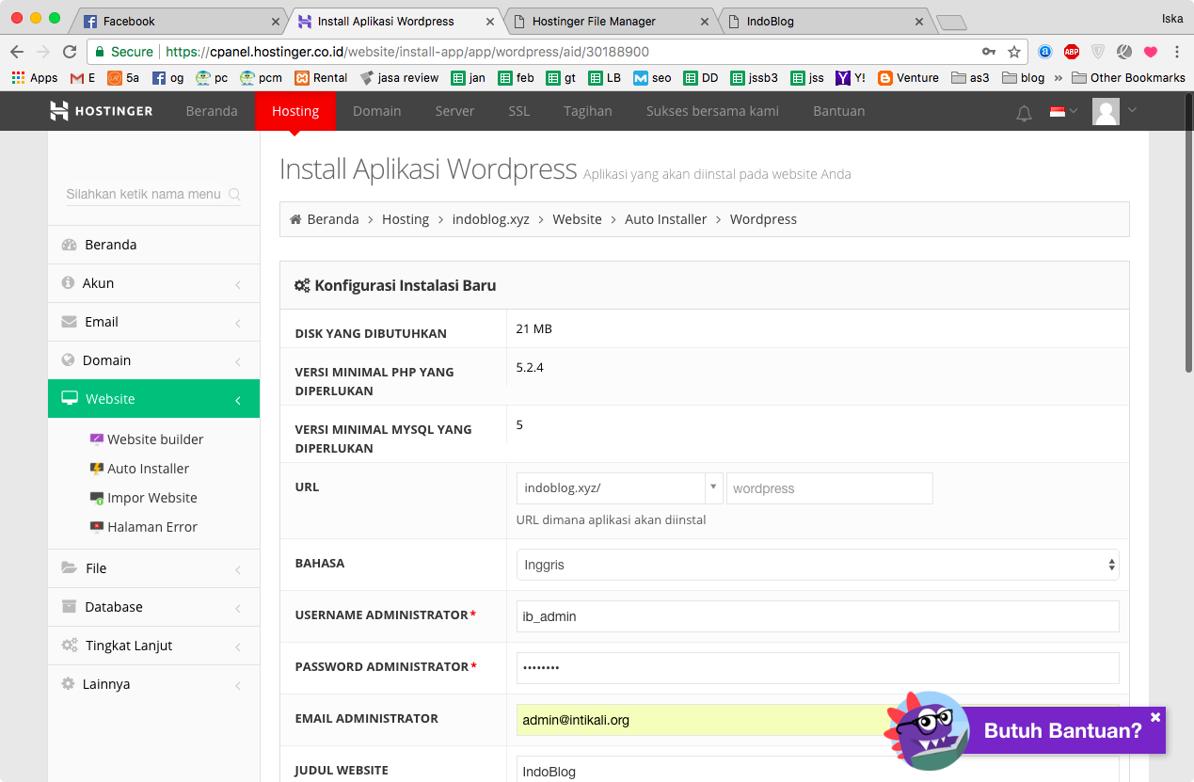Expand the Database sidebar menu
The width and height of the screenshot is (1194, 782).
(153, 607)
